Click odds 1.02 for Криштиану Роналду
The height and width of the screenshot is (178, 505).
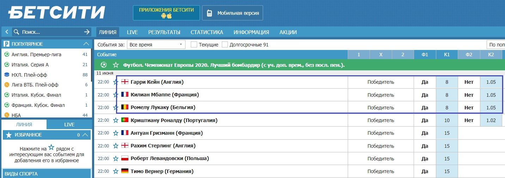pos(491,120)
